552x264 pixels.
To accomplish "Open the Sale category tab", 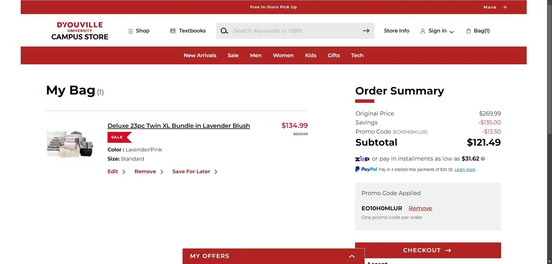I will [233, 55].
